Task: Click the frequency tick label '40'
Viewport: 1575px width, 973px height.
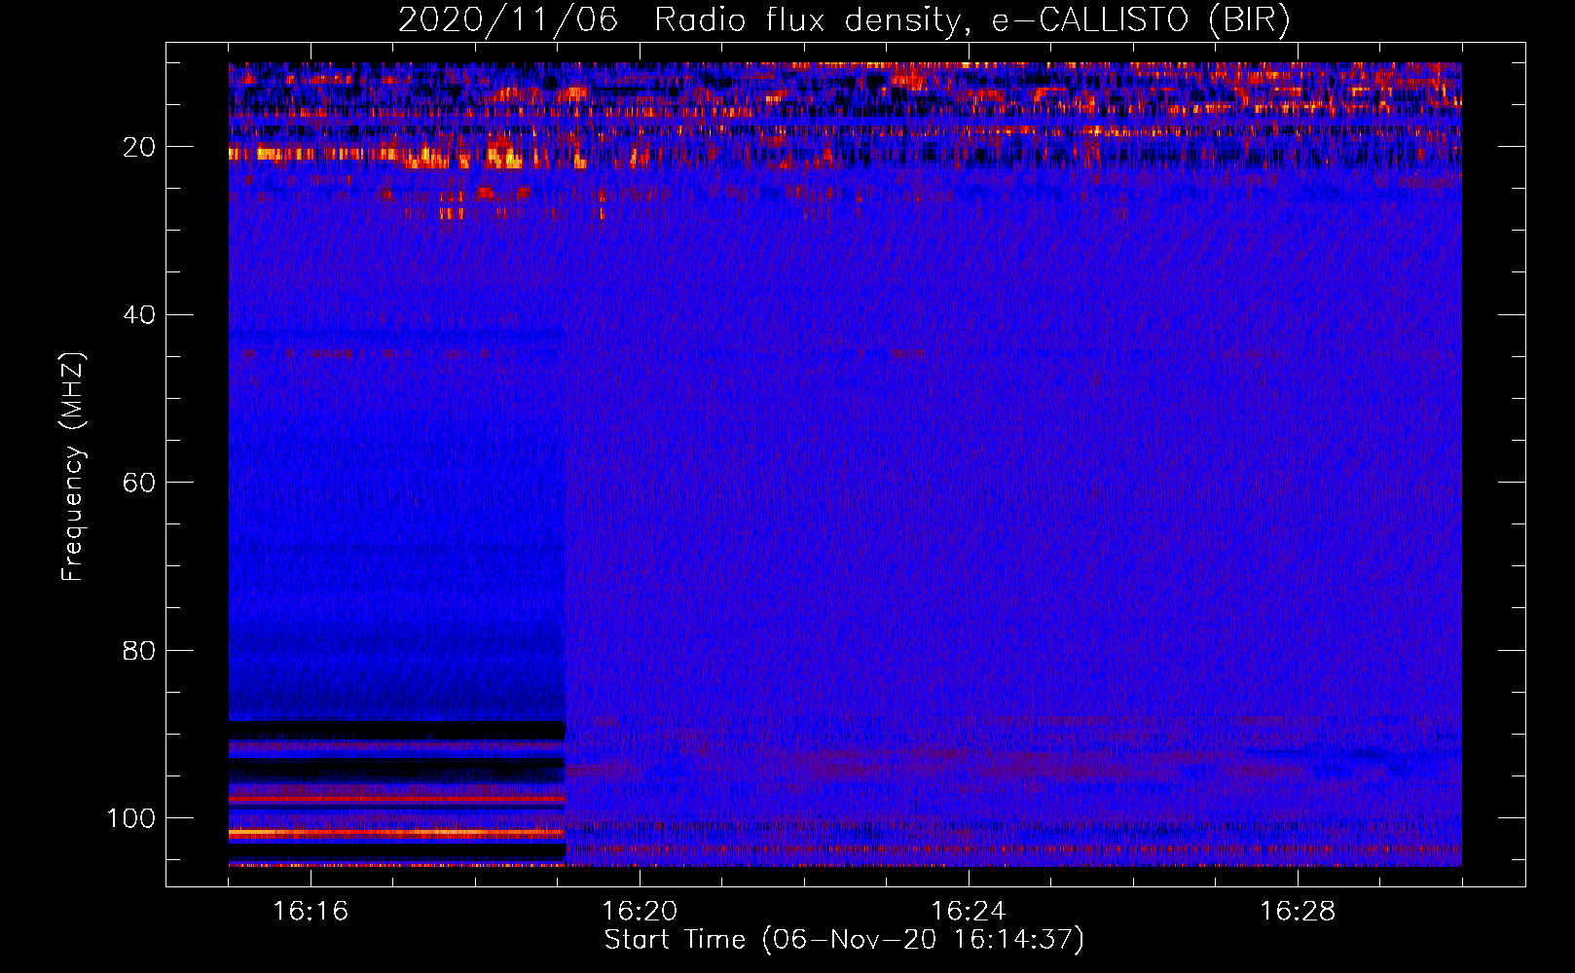Action: pyautogui.click(x=140, y=315)
